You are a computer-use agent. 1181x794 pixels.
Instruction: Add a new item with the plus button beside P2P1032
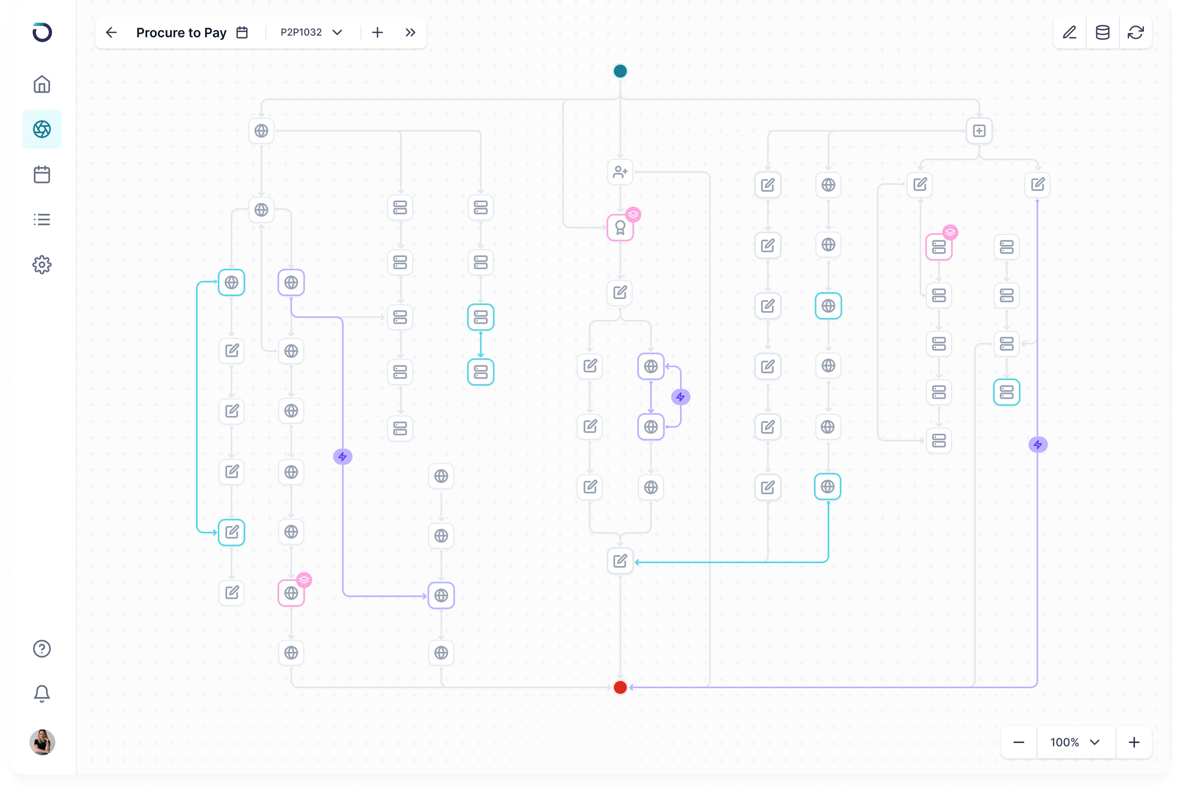point(377,32)
